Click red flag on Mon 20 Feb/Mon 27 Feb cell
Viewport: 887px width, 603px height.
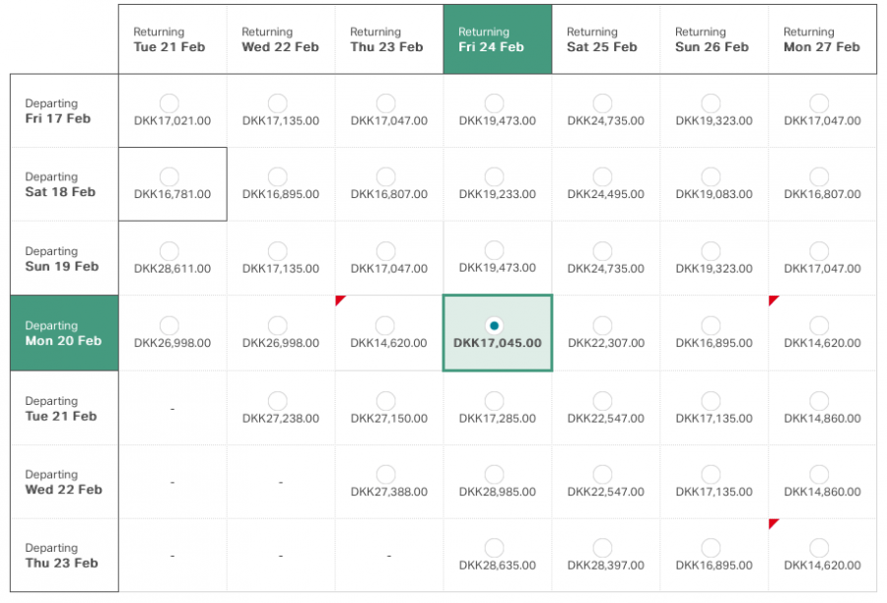[x=774, y=300]
